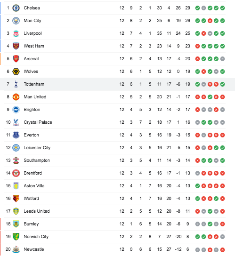The height and width of the screenshot is (256, 235).
Task: Click Man City's red loss form icon
Action: pyautogui.click(x=210, y=21)
